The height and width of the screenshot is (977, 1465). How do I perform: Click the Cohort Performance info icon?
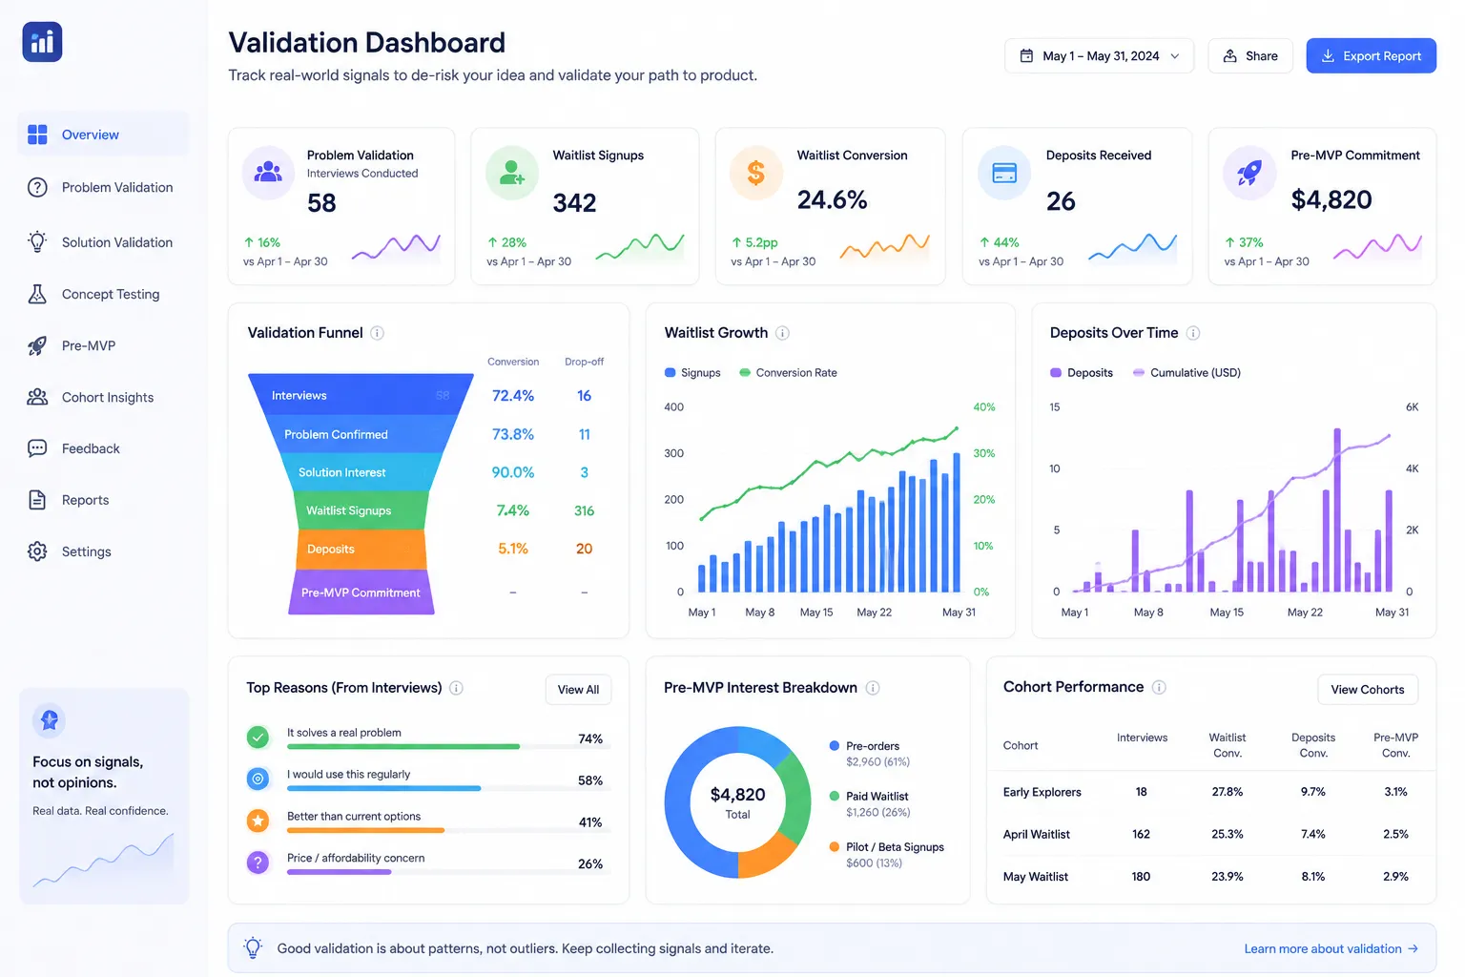click(x=1159, y=687)
